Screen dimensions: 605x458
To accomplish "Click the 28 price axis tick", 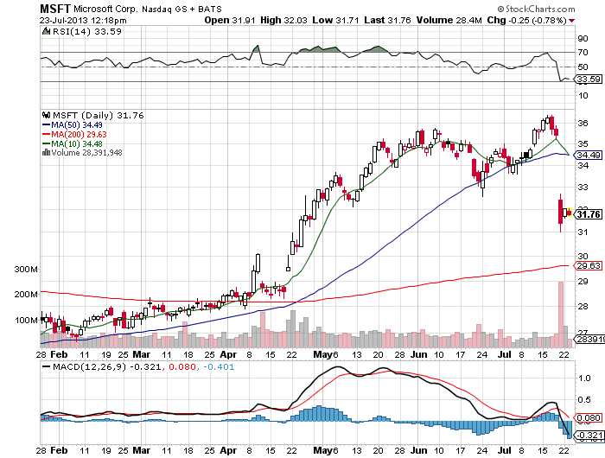I will pyautogui.click(x=583, y=307).
